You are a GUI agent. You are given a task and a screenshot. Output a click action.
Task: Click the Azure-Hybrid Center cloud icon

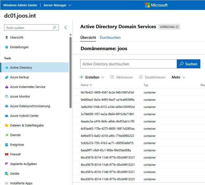pyautogui.click(x=6, y=116)
